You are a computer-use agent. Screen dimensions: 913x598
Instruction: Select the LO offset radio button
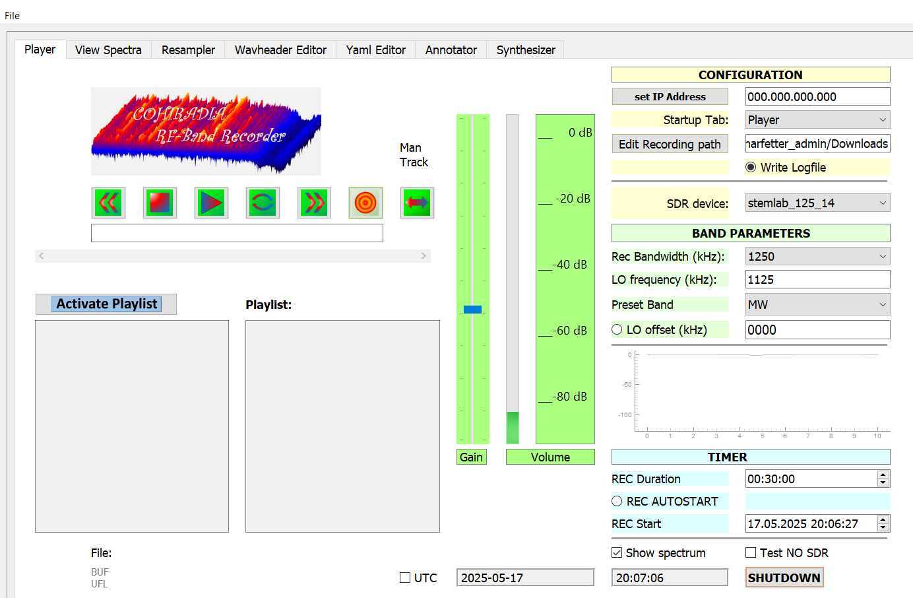(x=617, y=329)
